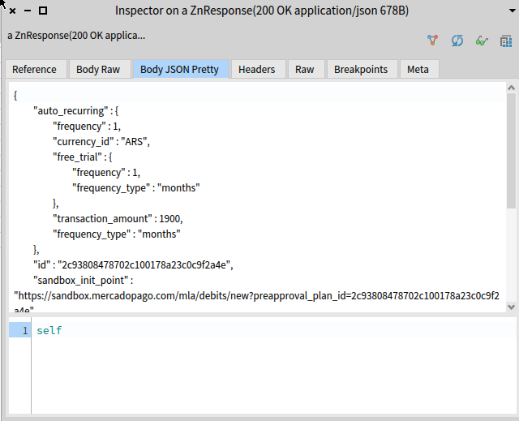Click on the self code line in evaluator
The height and width of the screenshot is (421, 519).
point(49,330)
